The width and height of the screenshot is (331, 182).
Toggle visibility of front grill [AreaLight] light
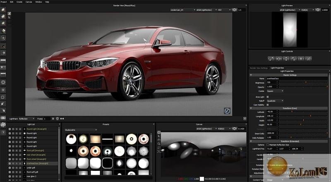click(10, 151)
